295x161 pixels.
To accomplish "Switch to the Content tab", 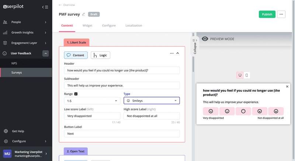I will [x=67, y=25].
